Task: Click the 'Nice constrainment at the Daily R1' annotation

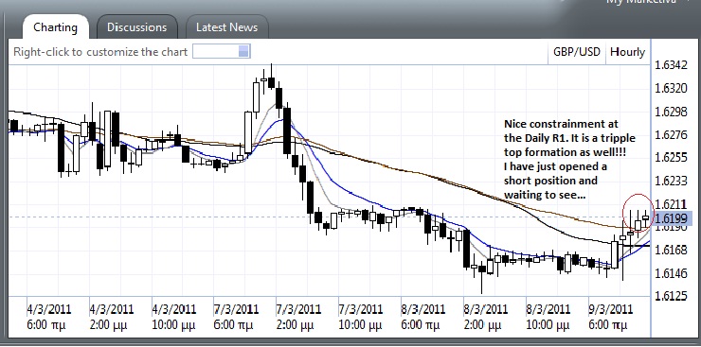Action: (569, 159)
